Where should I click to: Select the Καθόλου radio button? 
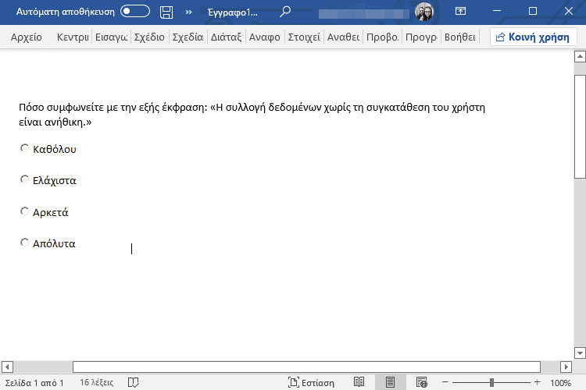24,148
